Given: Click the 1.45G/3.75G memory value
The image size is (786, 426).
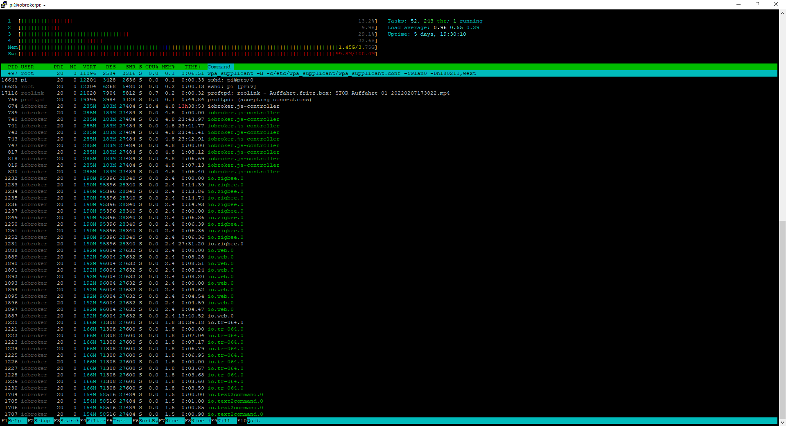Looking at the screenshot, I should click(357, 47).
